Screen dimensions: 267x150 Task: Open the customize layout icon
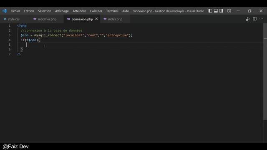pyautogui.click(x=229, y=11)
